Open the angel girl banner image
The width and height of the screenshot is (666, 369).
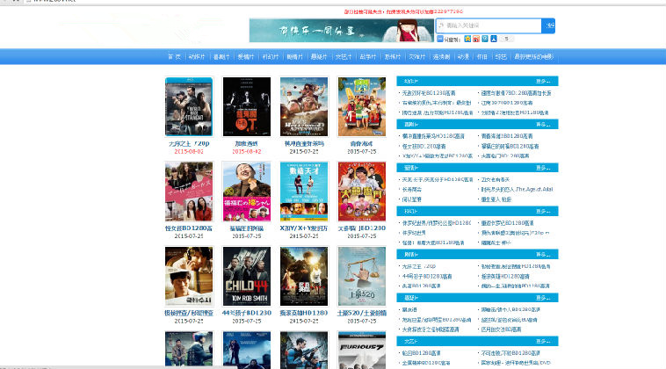coord(342,30)
